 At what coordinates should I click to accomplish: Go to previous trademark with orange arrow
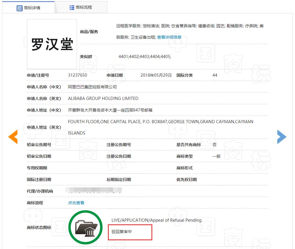click(13, 137)
